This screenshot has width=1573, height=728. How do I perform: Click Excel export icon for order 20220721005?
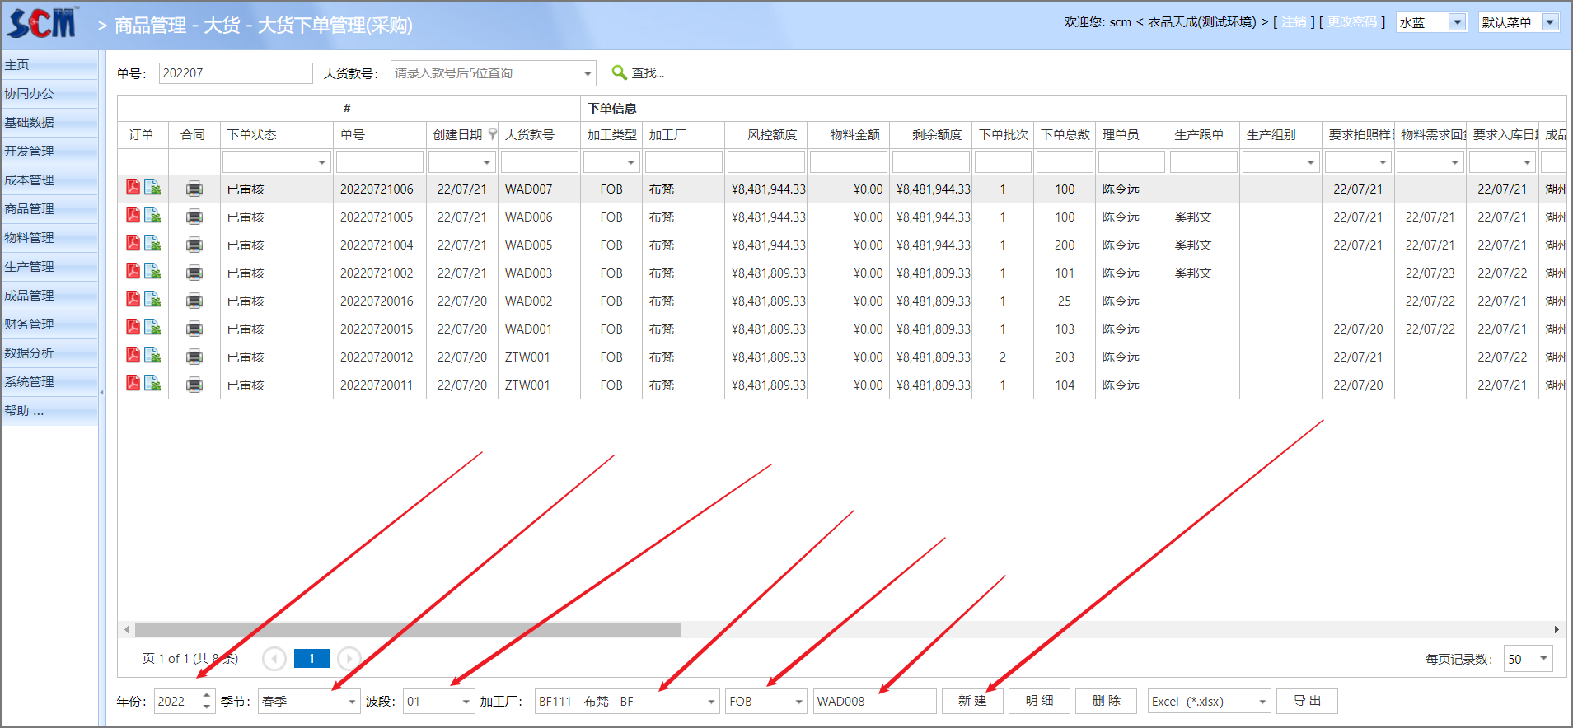click(x=152, y=216)
